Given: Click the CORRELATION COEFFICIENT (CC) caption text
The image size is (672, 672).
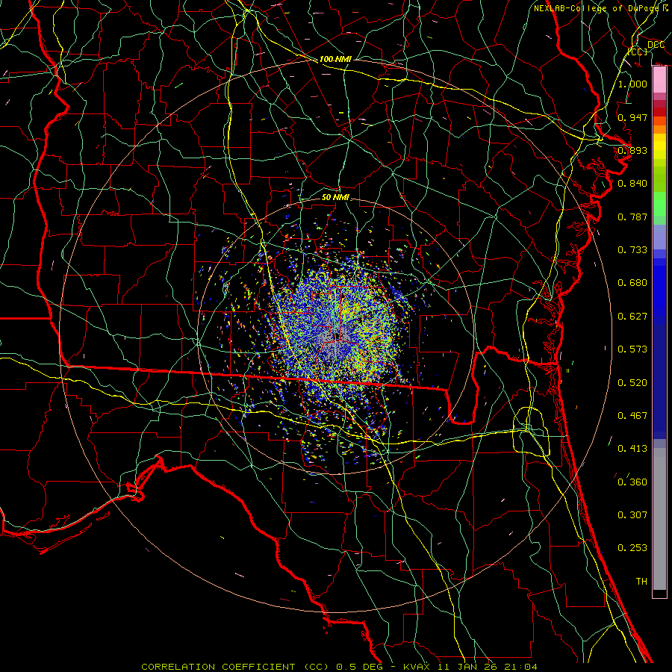Looking at the screenshot, I should (235, 667).
